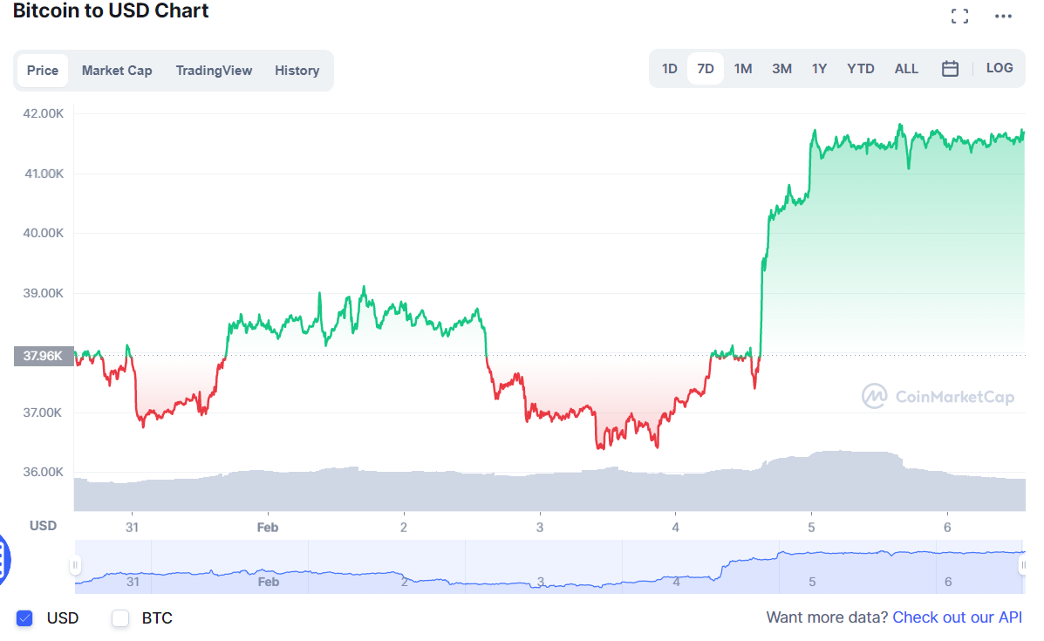Open the TradingView tab
The height and width of the screenshot is (641, 1044).
[x=214, y=70]
